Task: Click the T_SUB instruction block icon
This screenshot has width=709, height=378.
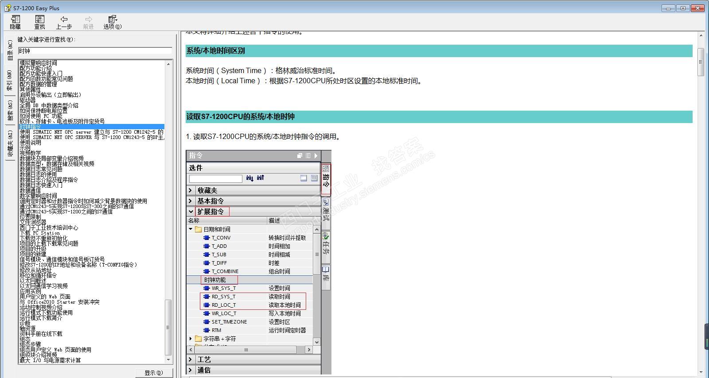Action: (x=206, y=255)
